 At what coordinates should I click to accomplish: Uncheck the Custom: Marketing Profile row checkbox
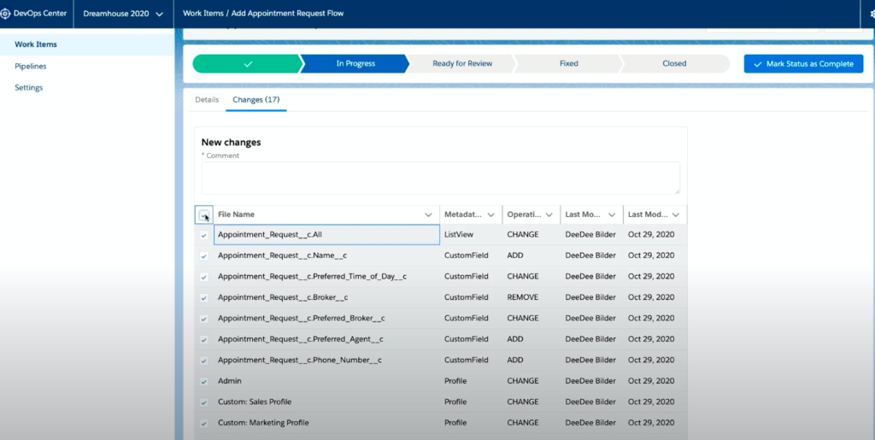[203, 423]
